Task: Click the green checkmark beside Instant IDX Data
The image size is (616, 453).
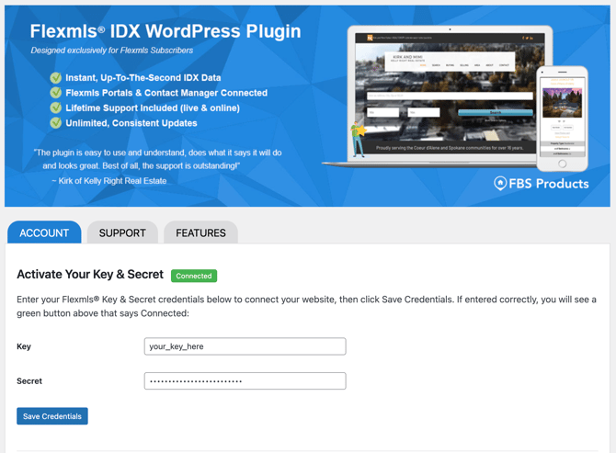Action: click(56, 78)
